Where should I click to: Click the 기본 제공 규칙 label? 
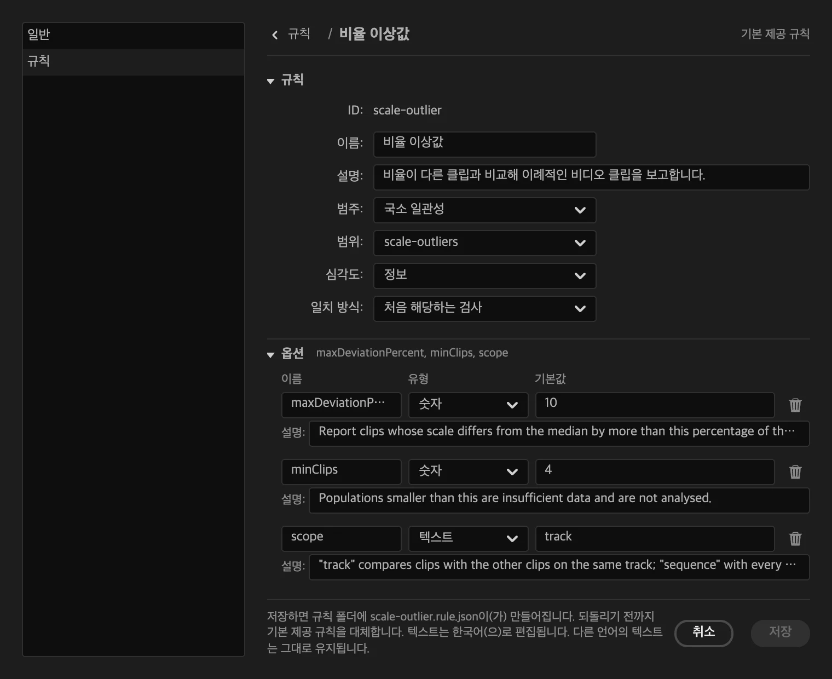tap(775, 34)
